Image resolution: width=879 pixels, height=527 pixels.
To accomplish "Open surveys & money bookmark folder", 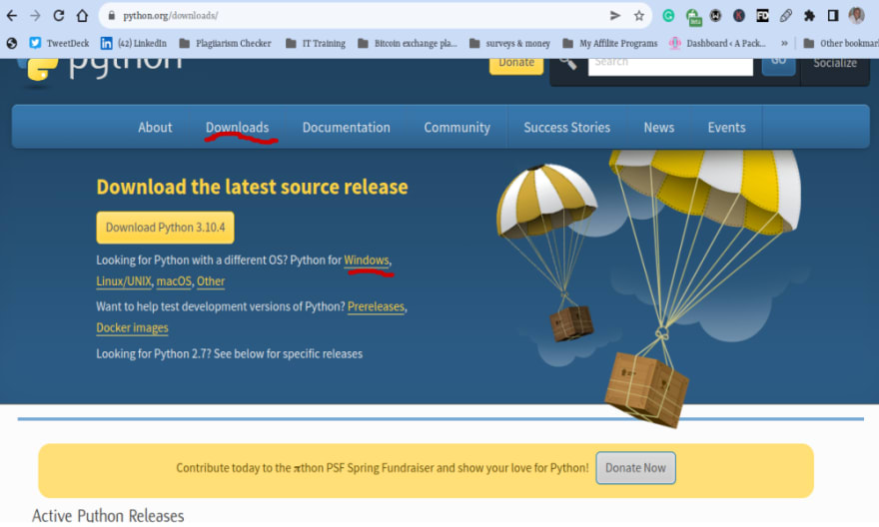I will [x=510, y=43].
